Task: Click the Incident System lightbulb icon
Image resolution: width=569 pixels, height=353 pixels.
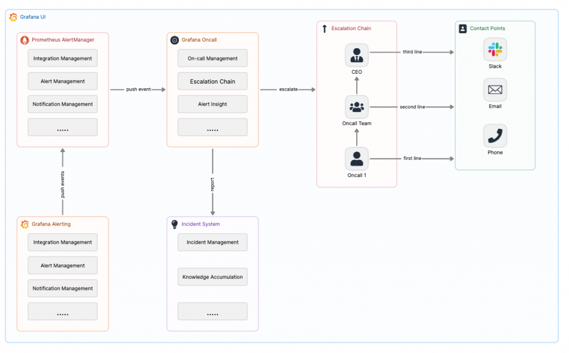Action: (x=174, y=224)
